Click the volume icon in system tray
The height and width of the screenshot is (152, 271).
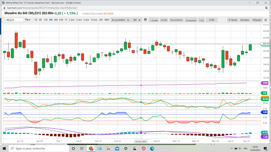click(x=240, y=148)
